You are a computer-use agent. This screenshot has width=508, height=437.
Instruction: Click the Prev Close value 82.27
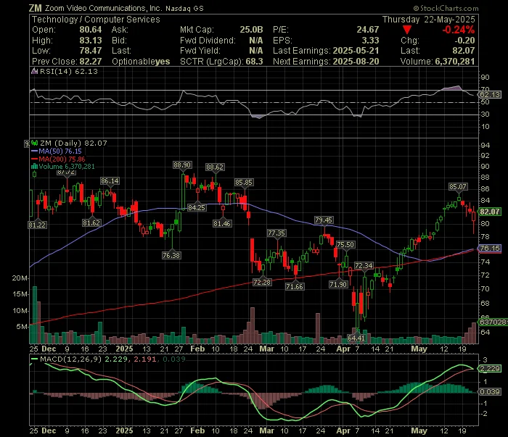tap(91, 62)
